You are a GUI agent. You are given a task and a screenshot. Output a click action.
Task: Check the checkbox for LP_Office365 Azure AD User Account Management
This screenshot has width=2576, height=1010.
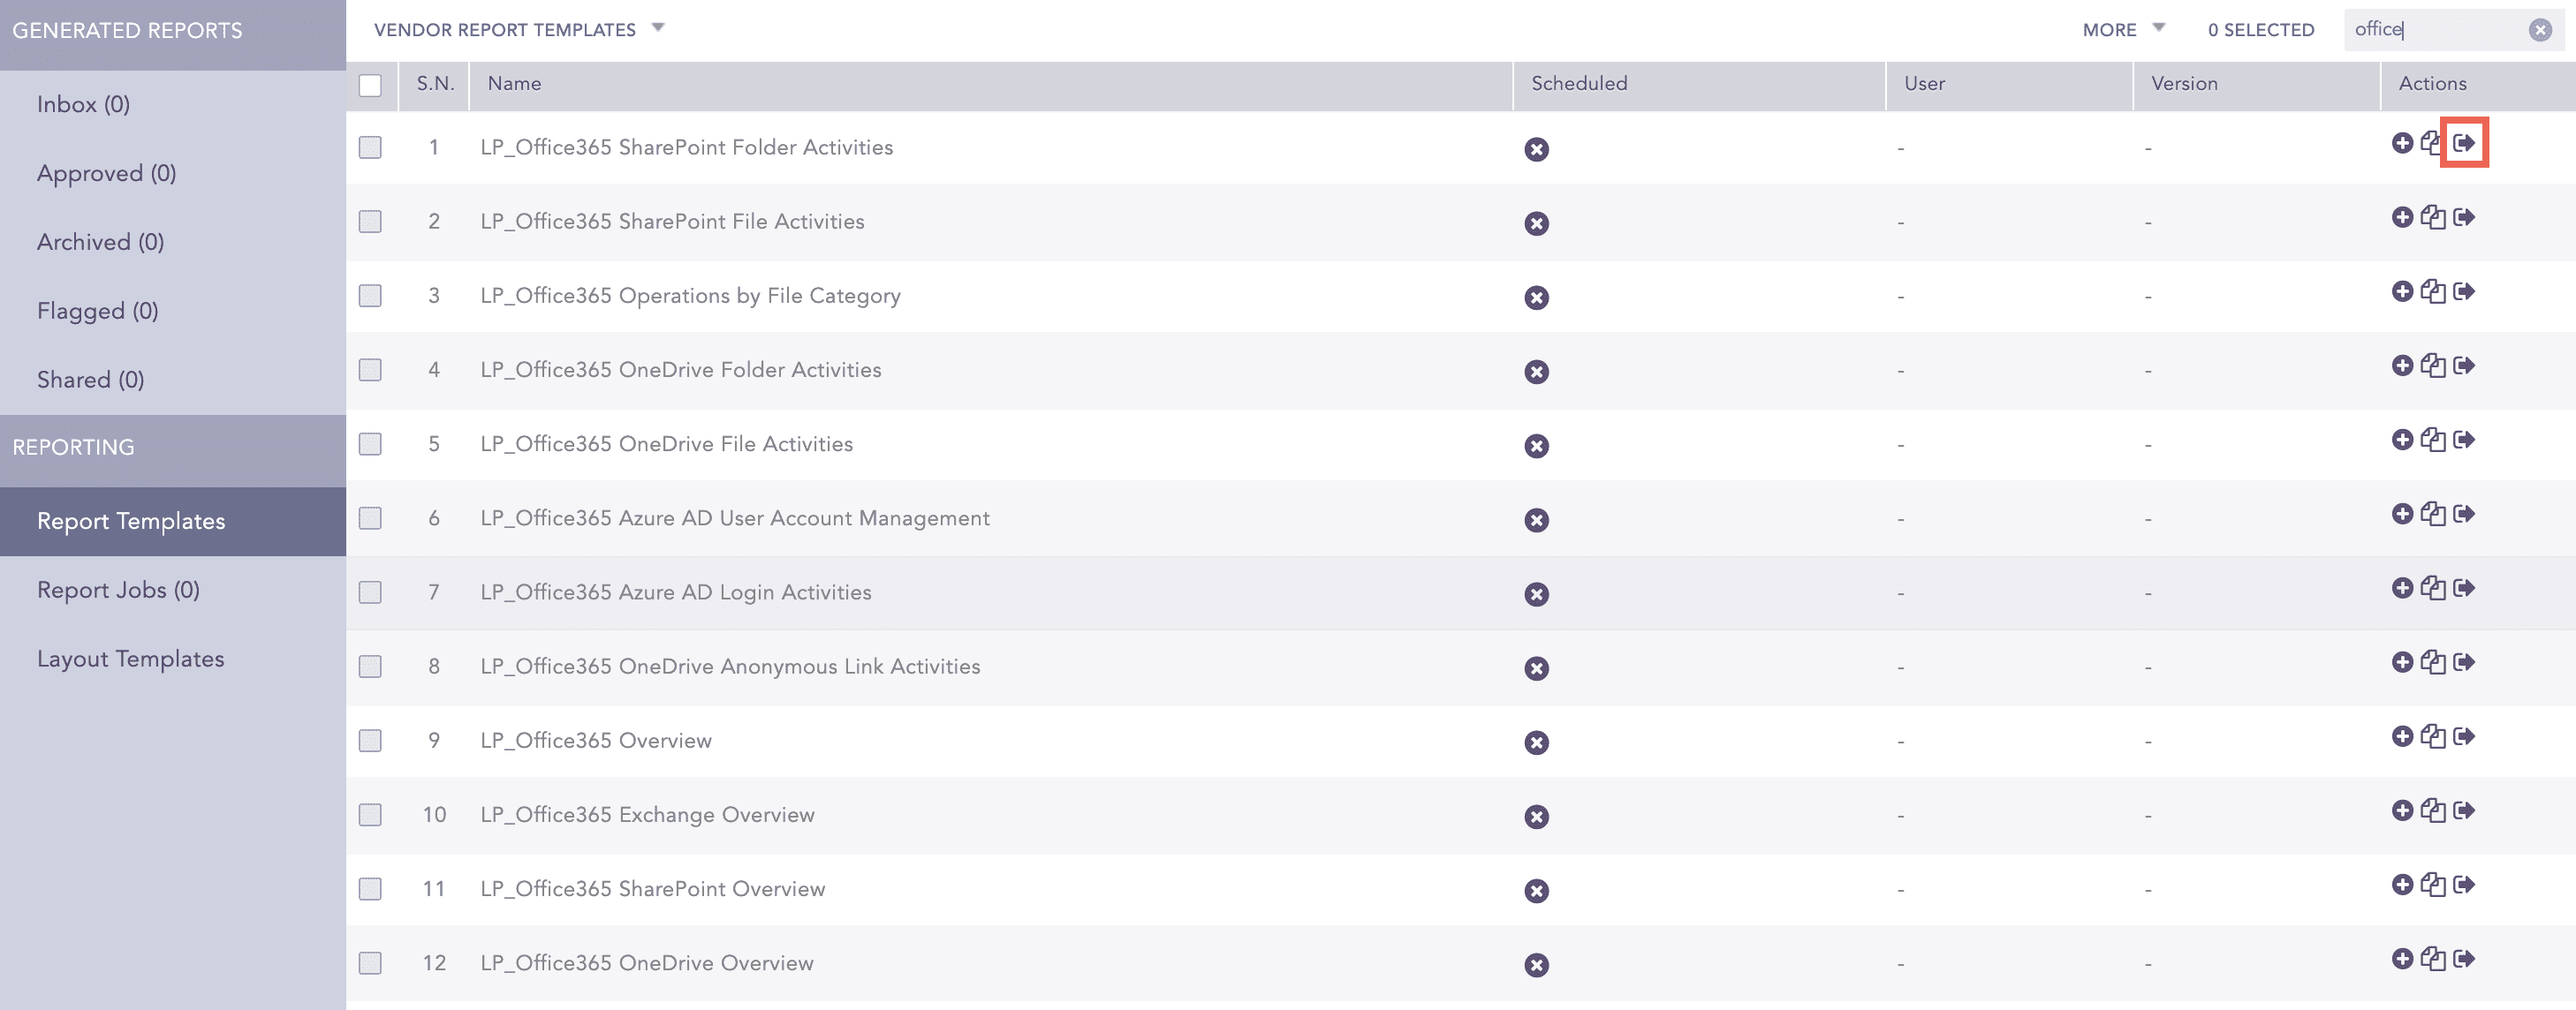pyautogui.click(x=370, y=519)
